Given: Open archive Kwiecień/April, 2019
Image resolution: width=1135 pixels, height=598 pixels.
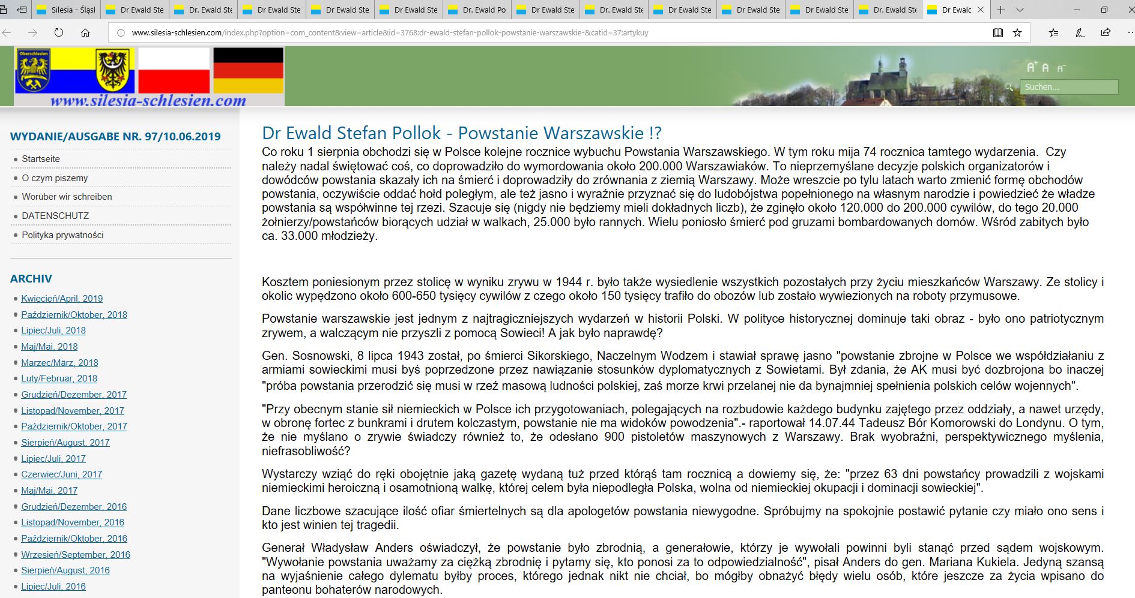Looking at the screenshot, I should coord(62,299).
